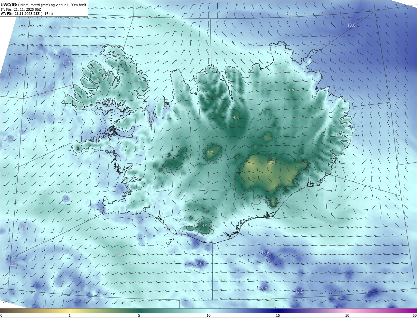This screenshot has width=417, height=318.
Task: Click the "5.7" value label on the map
Action: click(x=291, y=91)
